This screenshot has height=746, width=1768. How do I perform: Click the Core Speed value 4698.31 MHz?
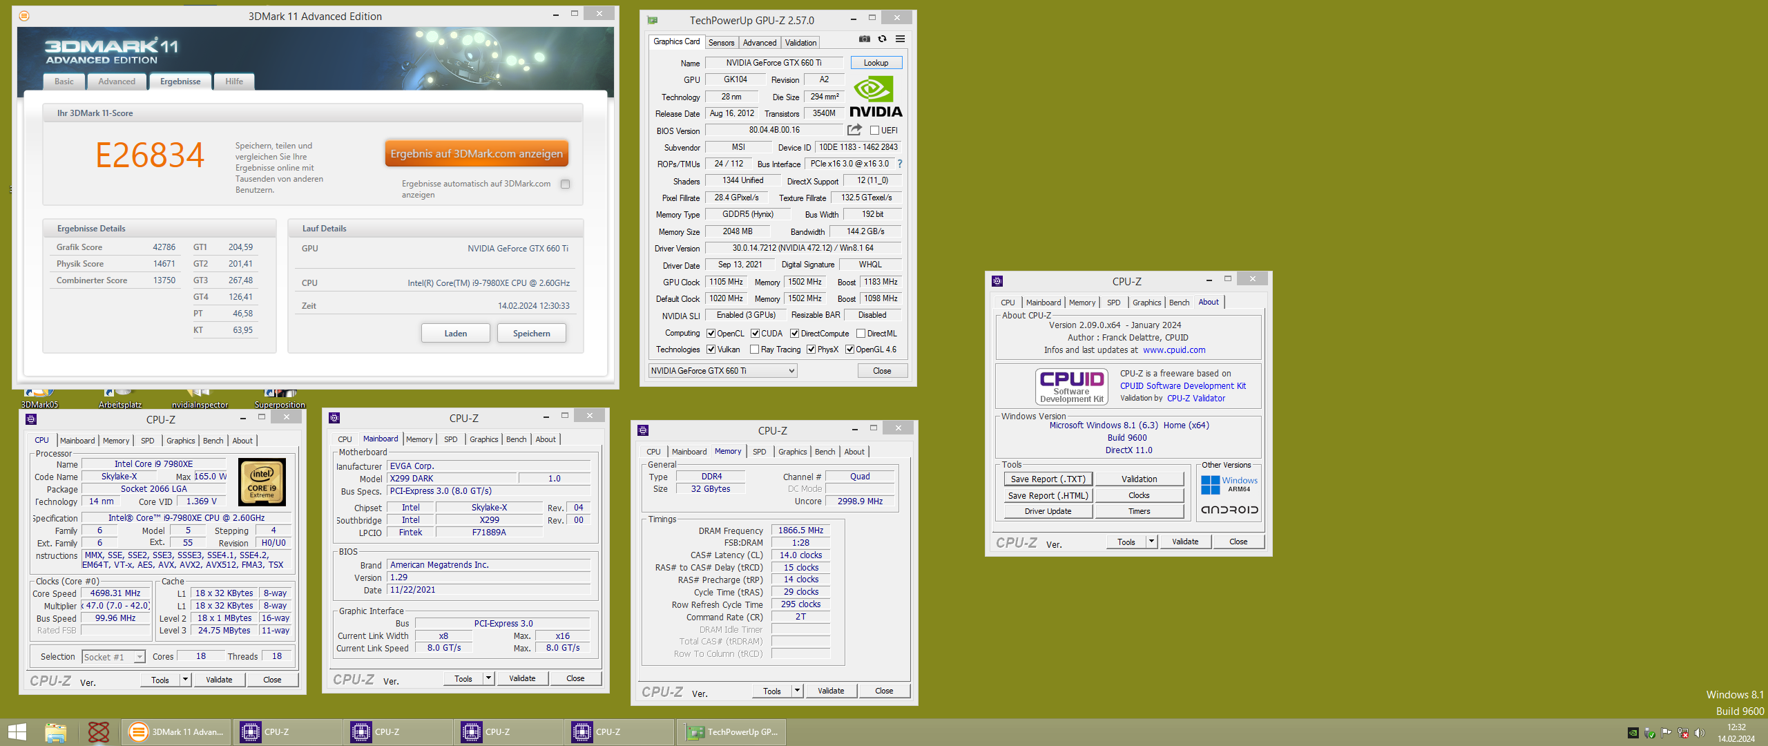click(x=115, y=593)
